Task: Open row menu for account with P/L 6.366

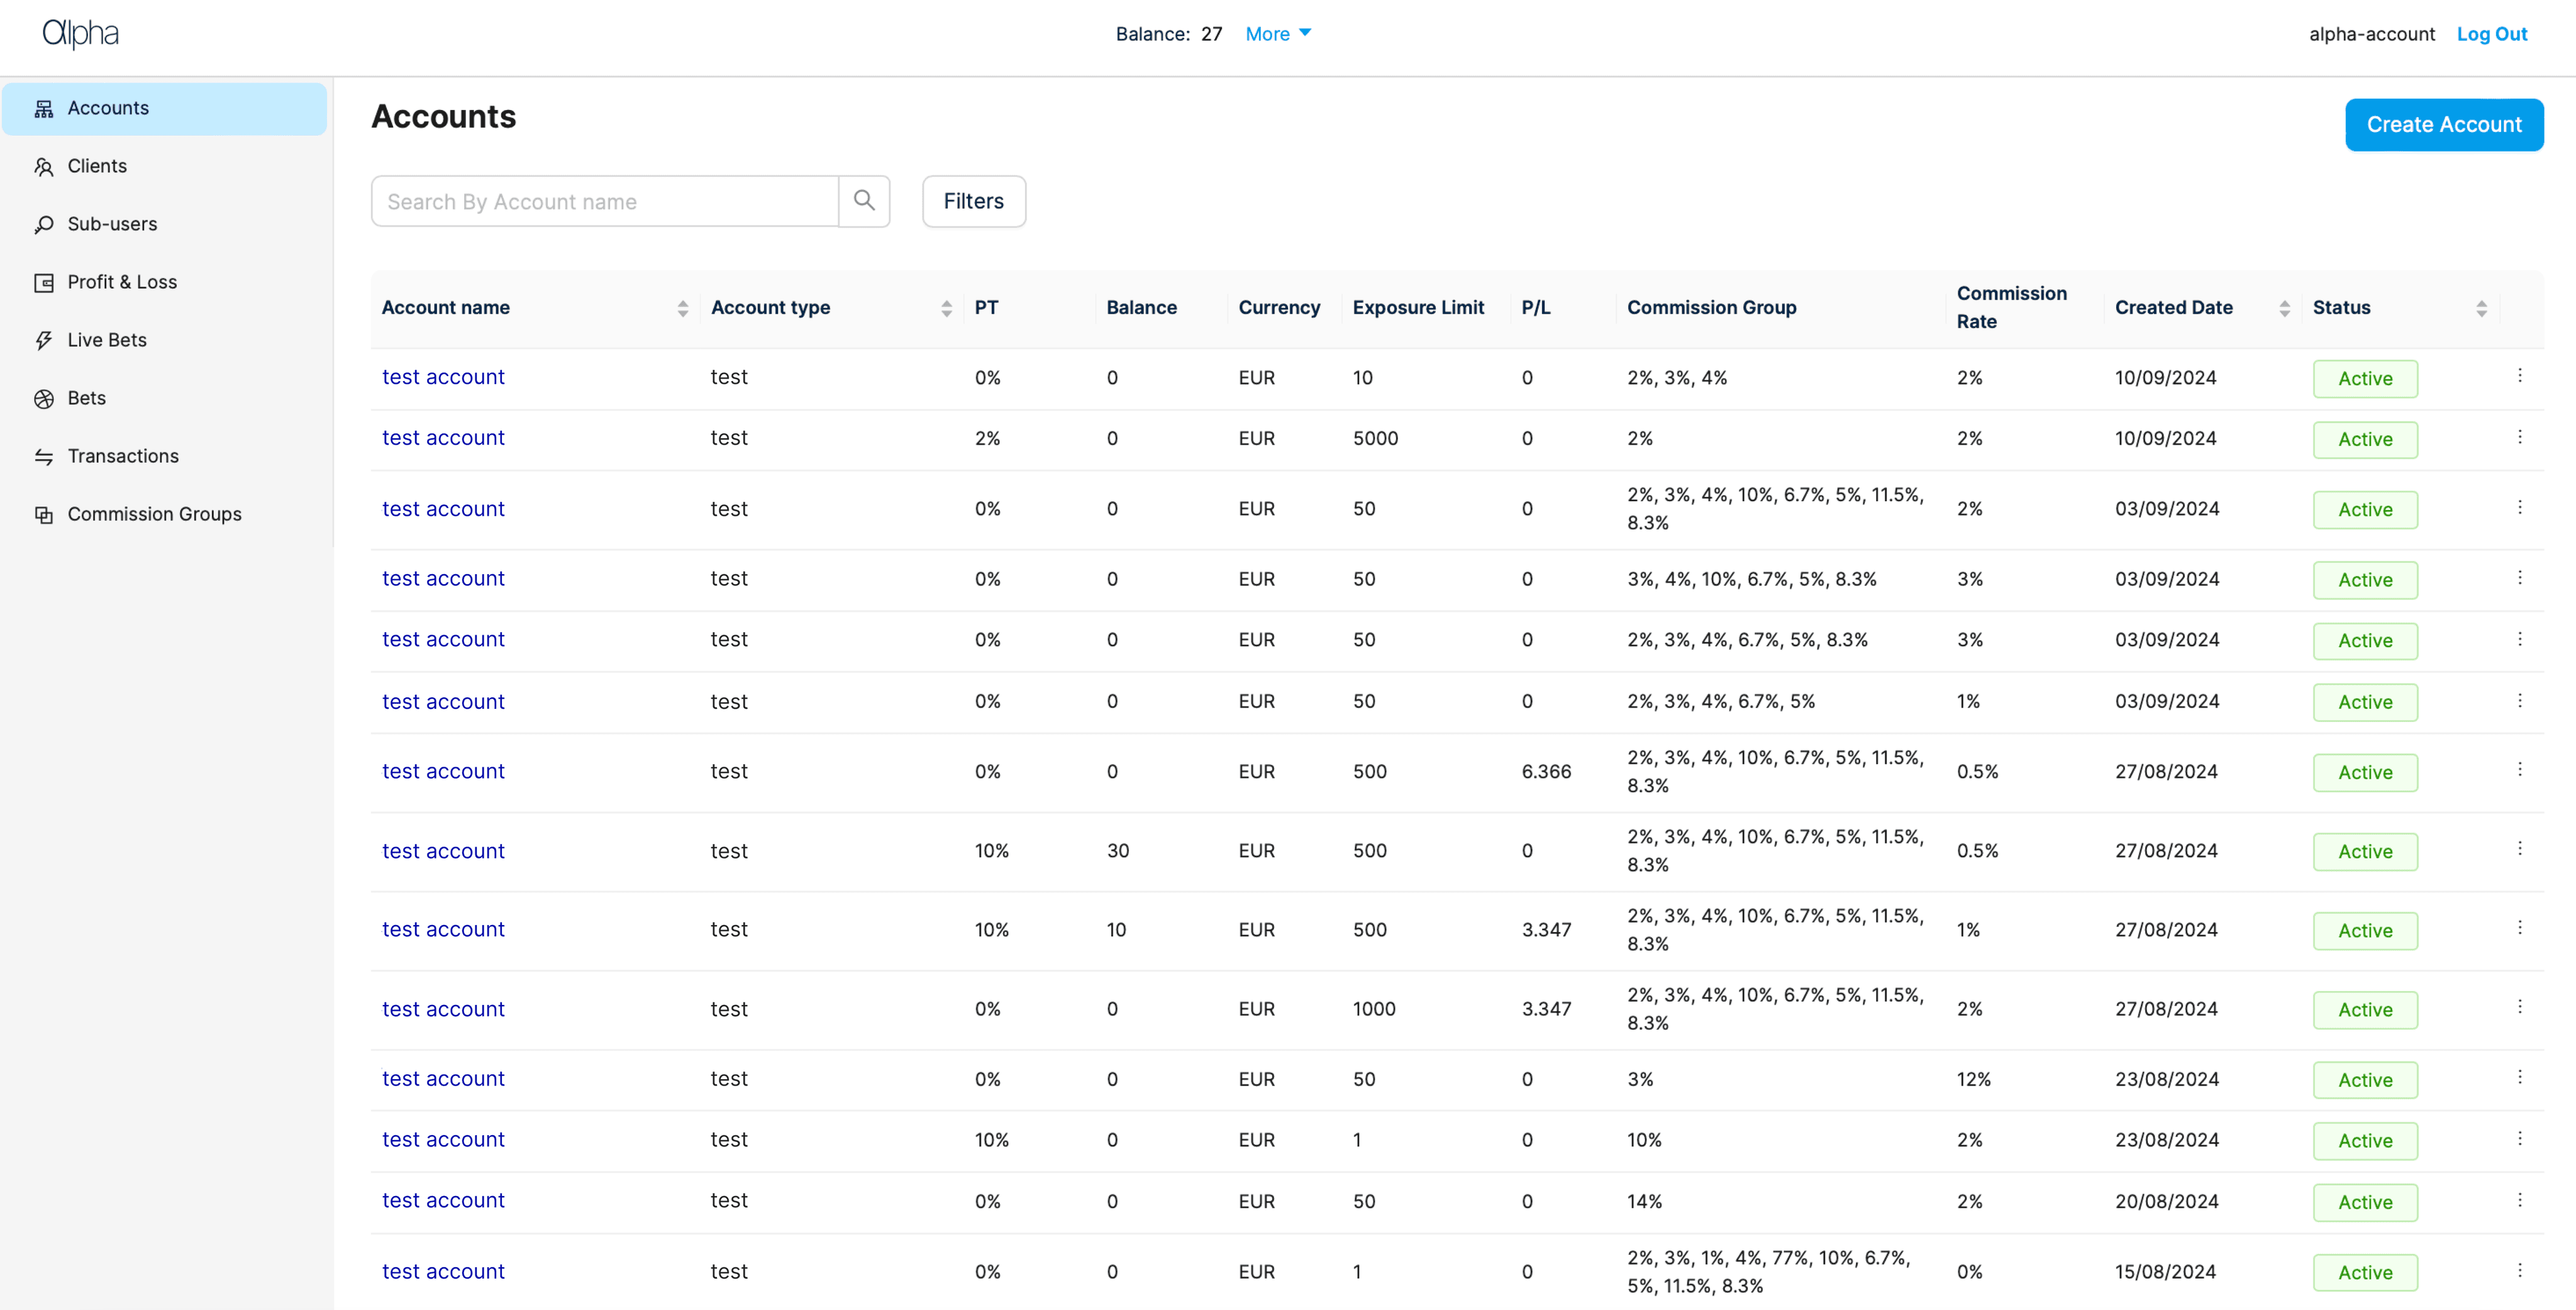Action: click(2519, 769)
